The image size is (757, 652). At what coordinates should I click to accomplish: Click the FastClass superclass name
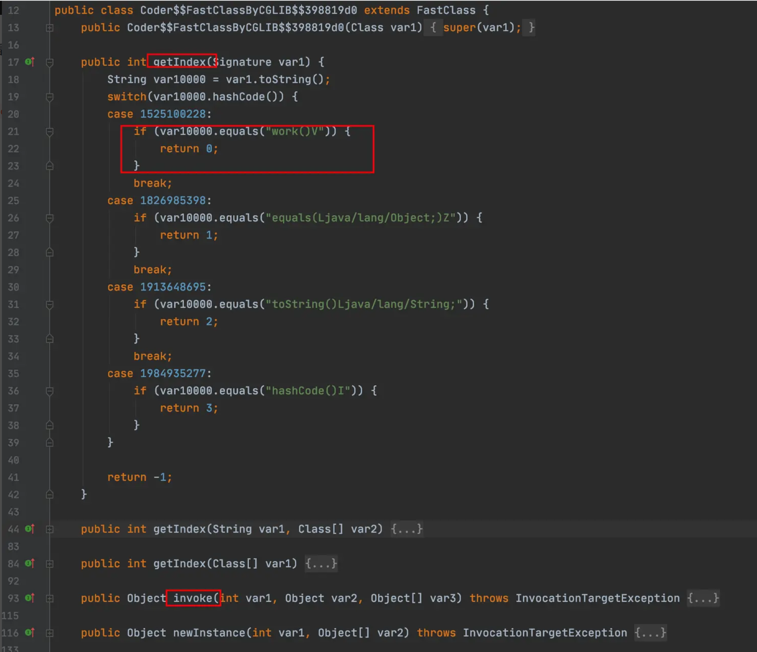point(446,10)
